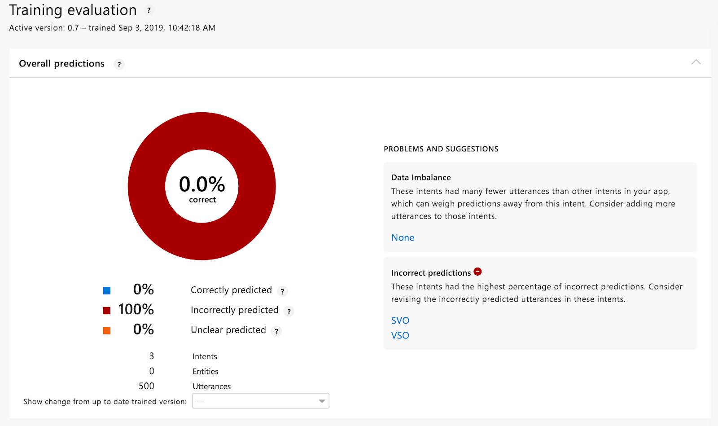Click the 500 utterances value
The image size is (718, 426).
(x=146, y=386)
